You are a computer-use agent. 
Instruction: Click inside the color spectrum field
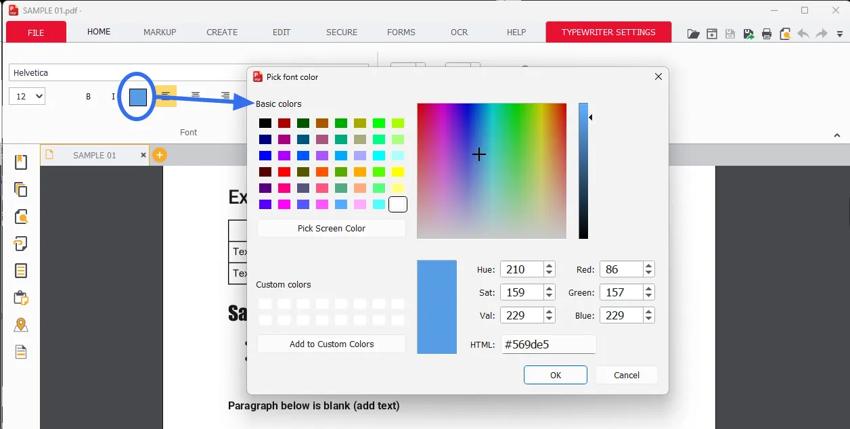[x=491, y=171]
